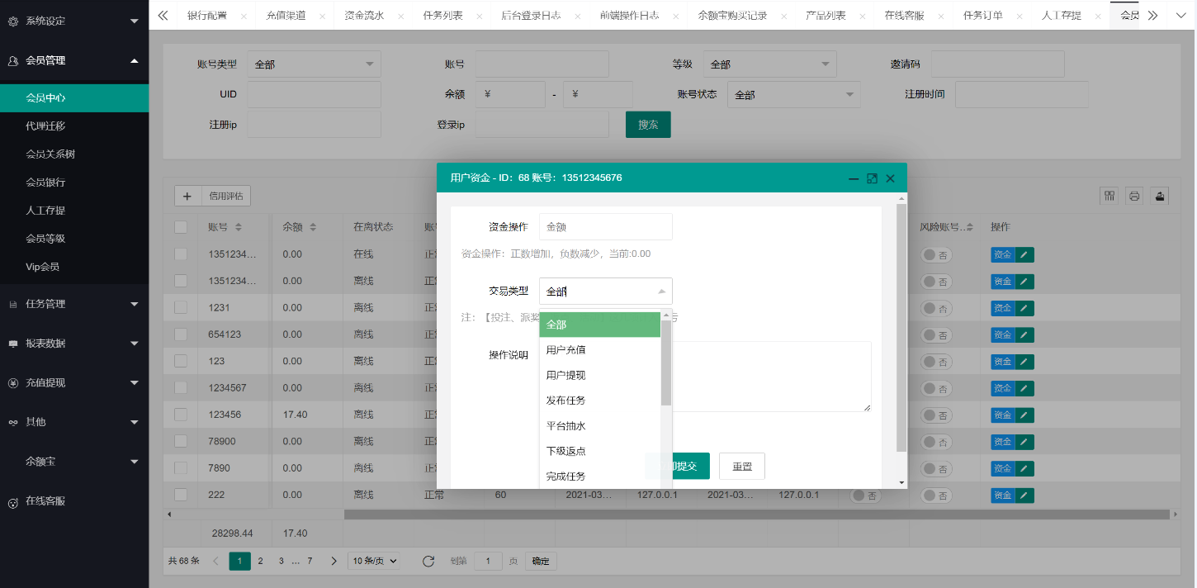
Task: Click the page number input field
Action: click(488, 561)
